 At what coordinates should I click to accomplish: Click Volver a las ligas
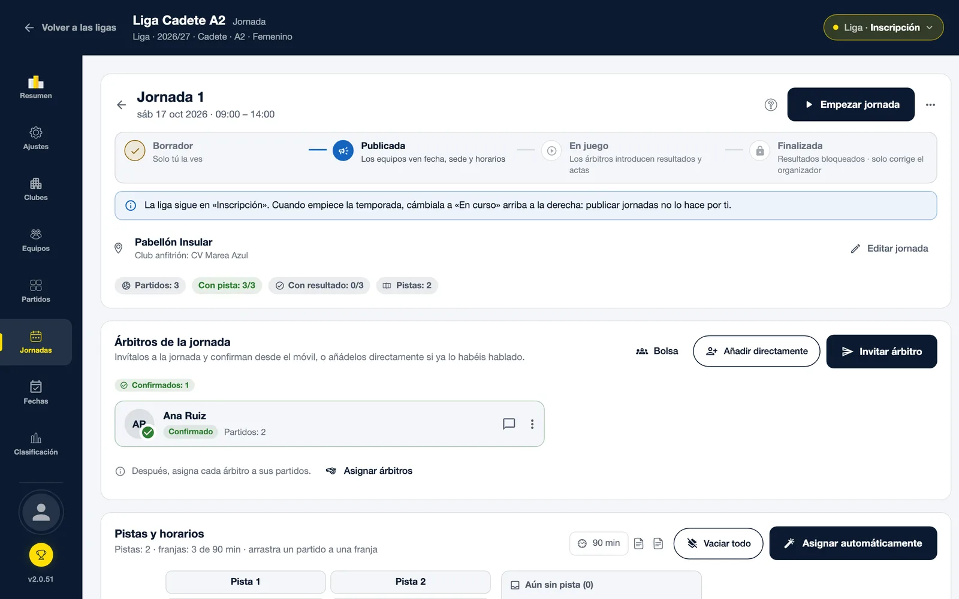tap(70, 28)
